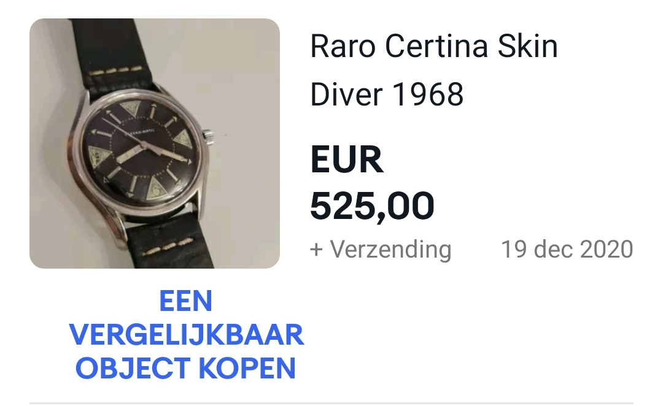The width and height of the screenshot is (663, 406).
Task: Click the '19 dec 2020' sale date
Action: click(x=567, y=249)
